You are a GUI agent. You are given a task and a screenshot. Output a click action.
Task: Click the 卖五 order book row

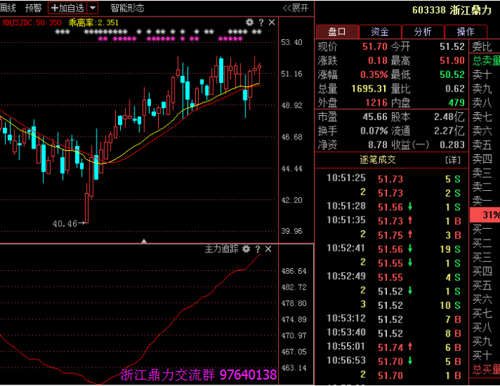(x=485, y=144)
